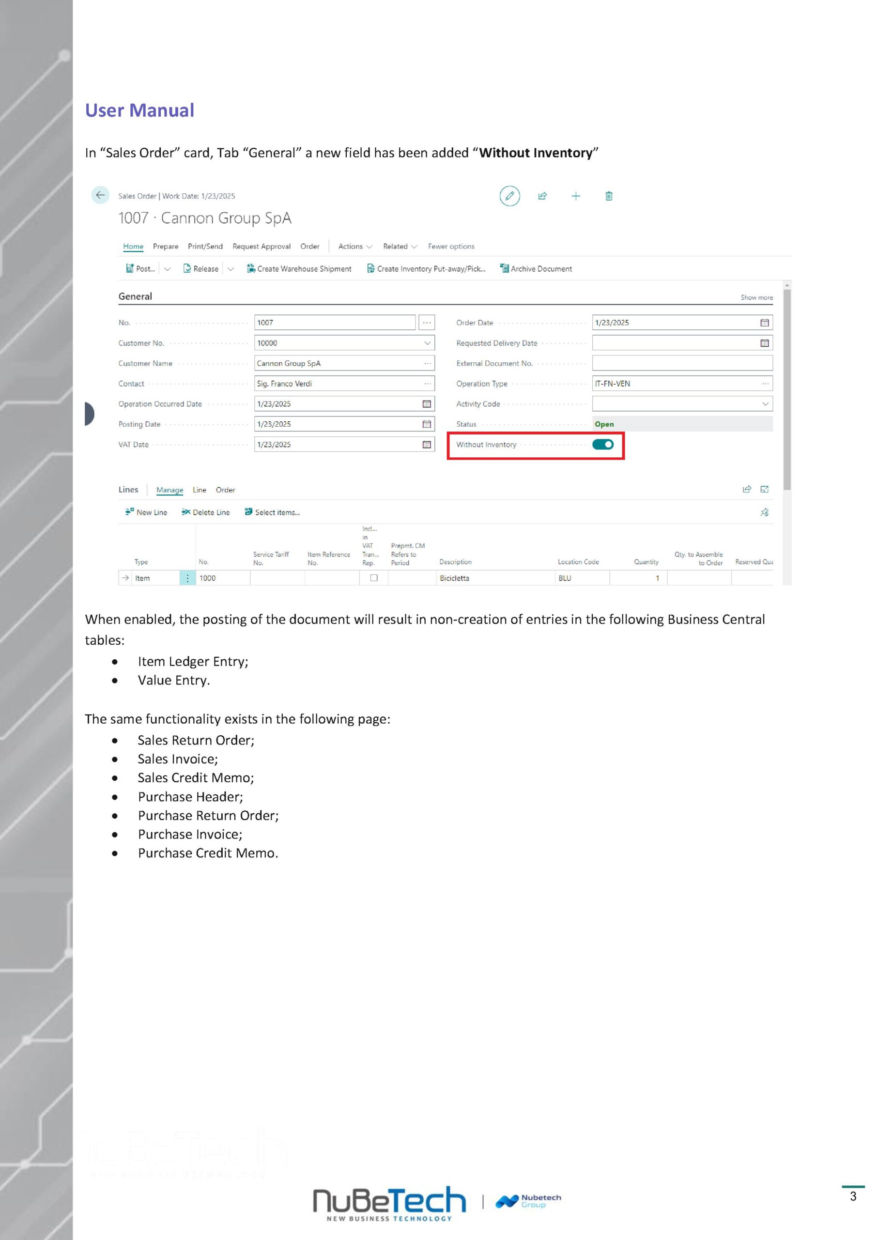The height and width of the screenshot is (1240, 877).
Task: Create new document with plus icon
Action: [x=576, y=196]
